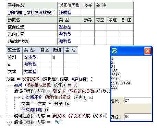Viewport: 157px width, 128px height.
Task: Close the small 易 window
Action: tap(147, 51)
